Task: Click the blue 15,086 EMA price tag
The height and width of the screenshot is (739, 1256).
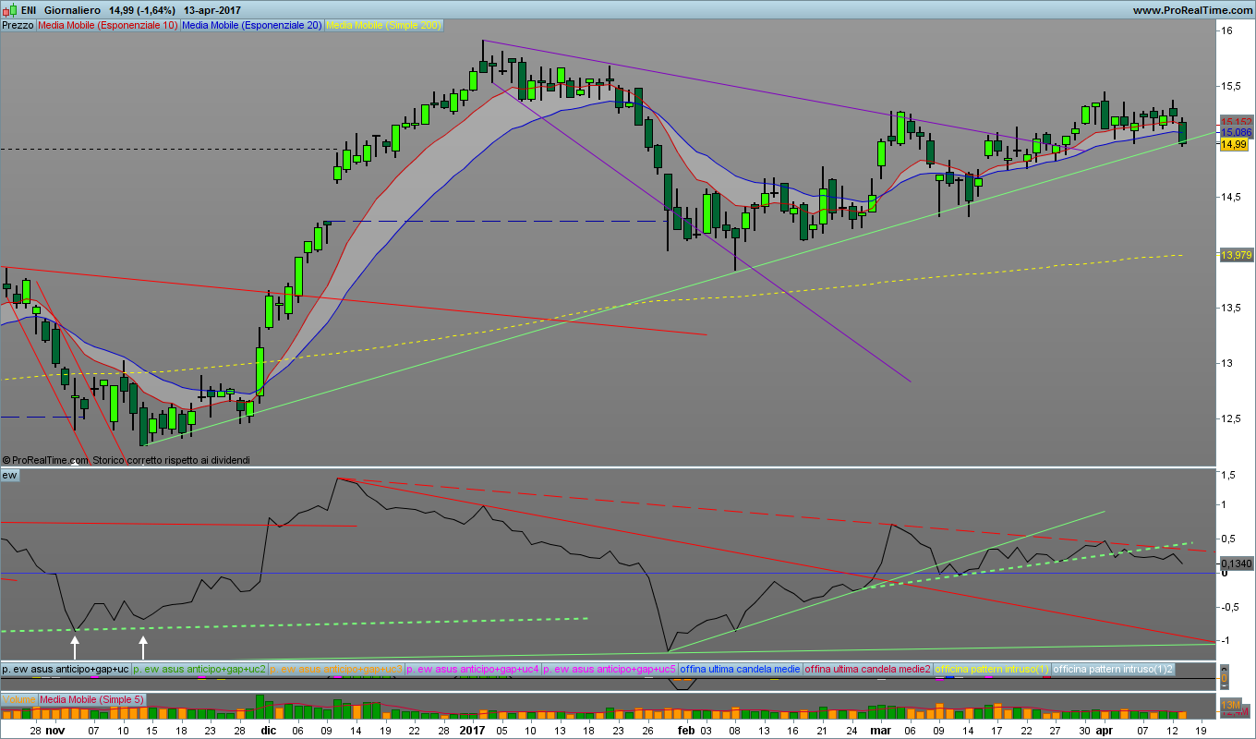Action: [x=1236, y=133]
